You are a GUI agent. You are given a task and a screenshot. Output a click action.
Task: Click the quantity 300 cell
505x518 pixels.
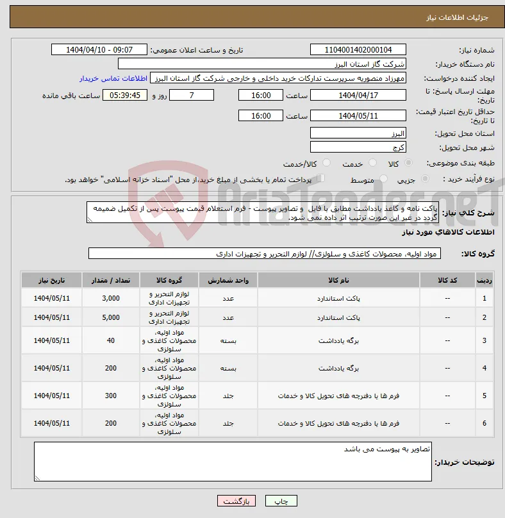tap(111, 396)
